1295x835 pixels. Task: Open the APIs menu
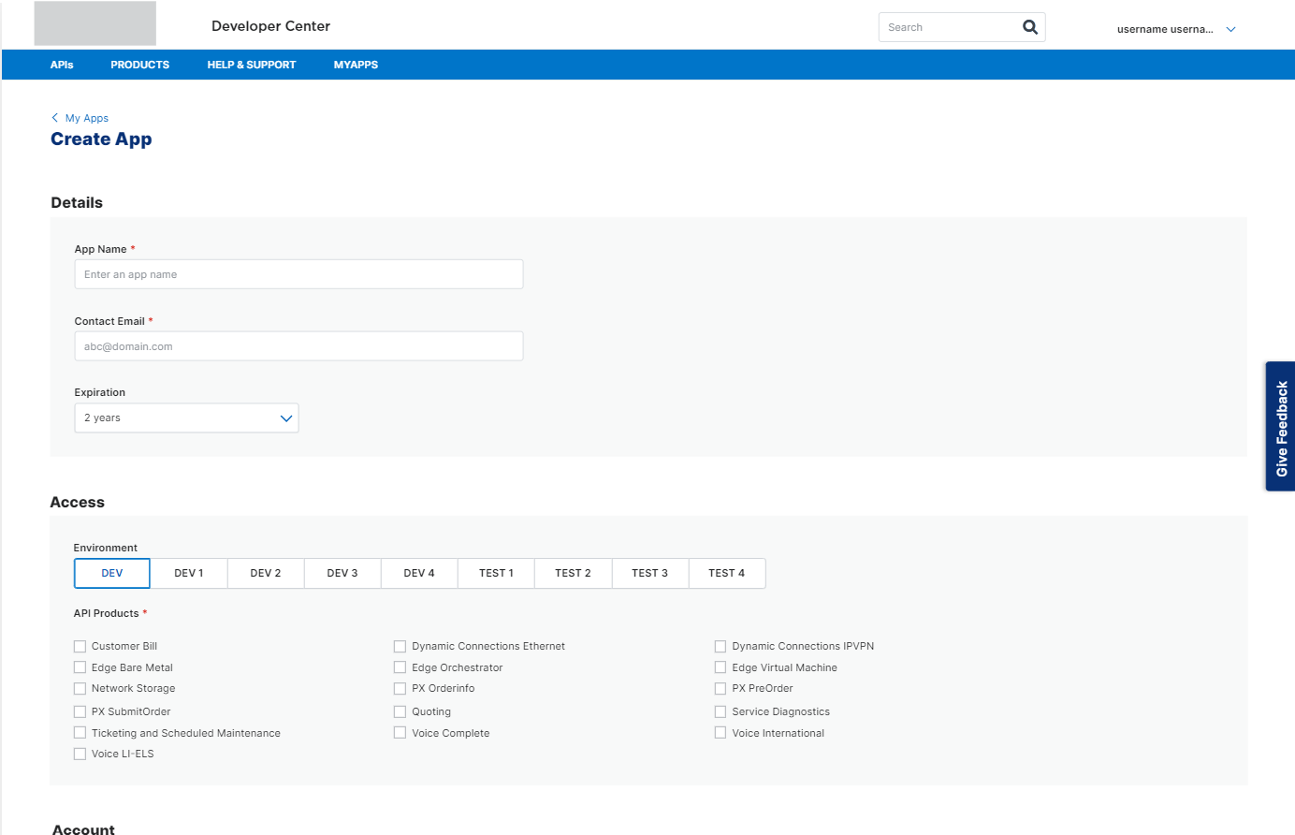[62, 65]
